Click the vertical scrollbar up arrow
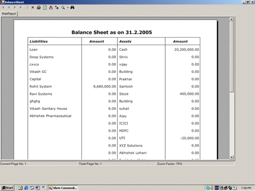 click(231, 19)
